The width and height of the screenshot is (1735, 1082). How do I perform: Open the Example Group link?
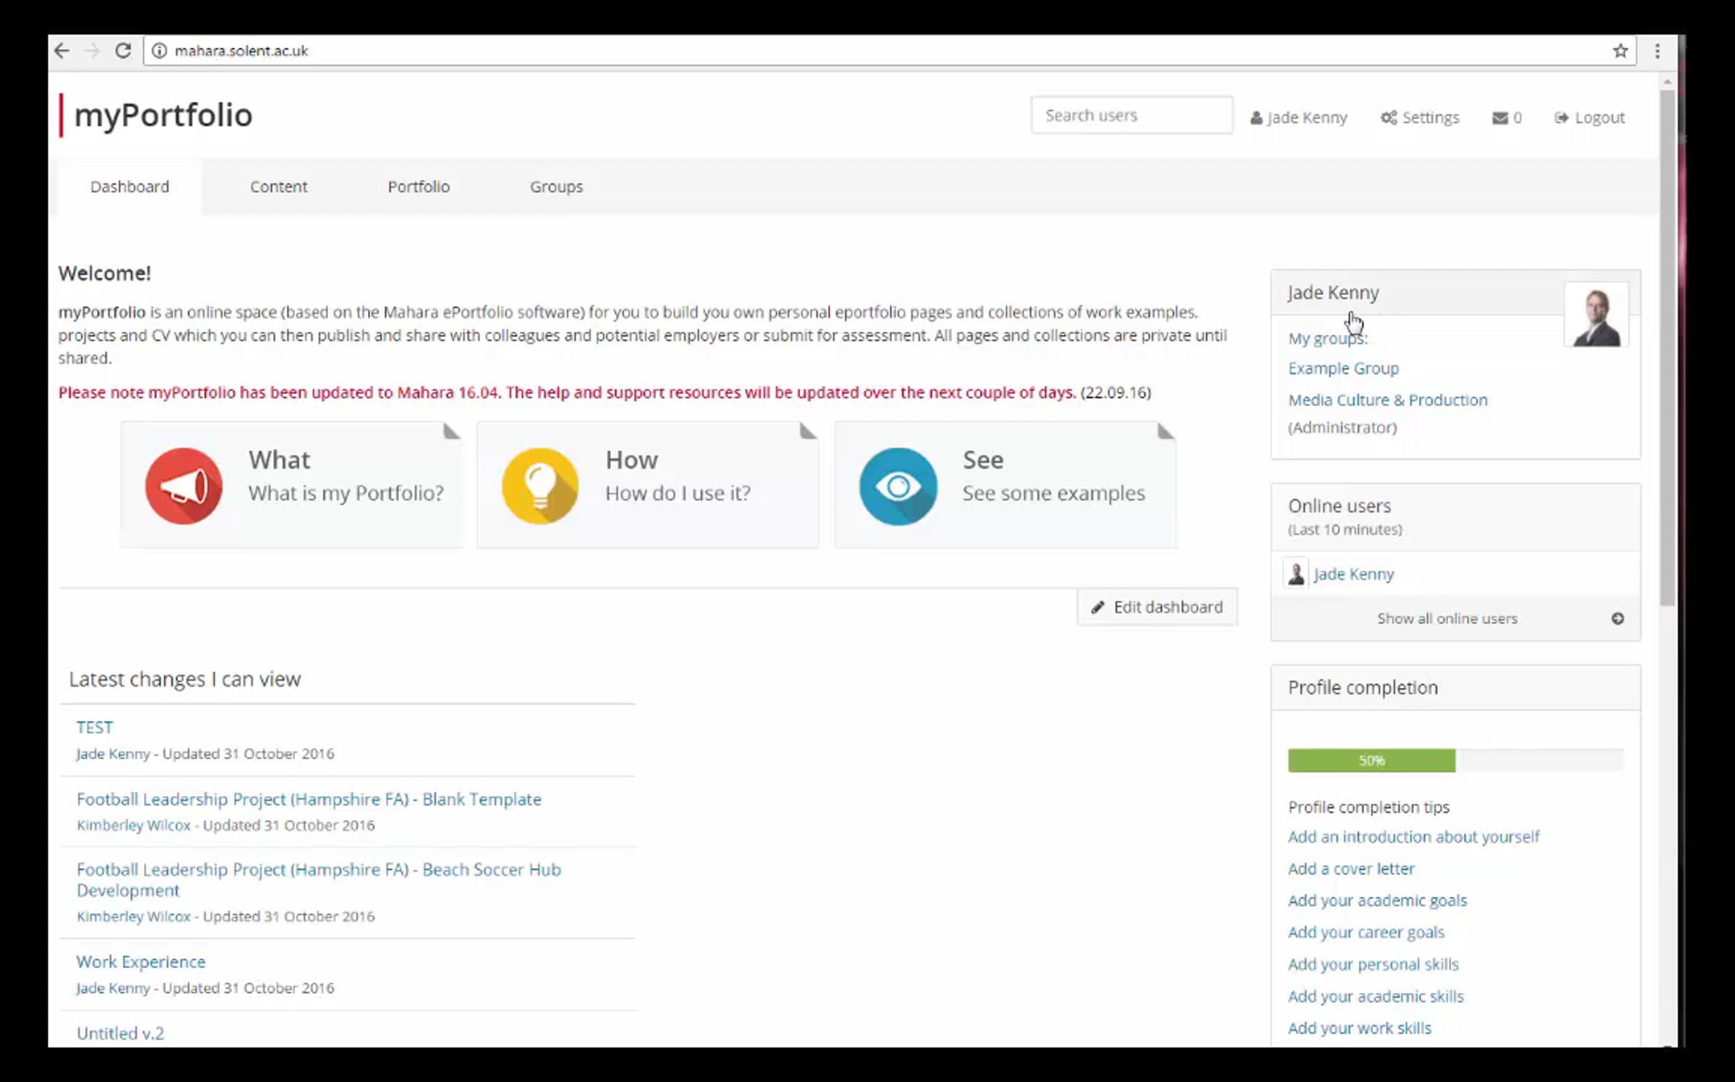(1343, 369)
